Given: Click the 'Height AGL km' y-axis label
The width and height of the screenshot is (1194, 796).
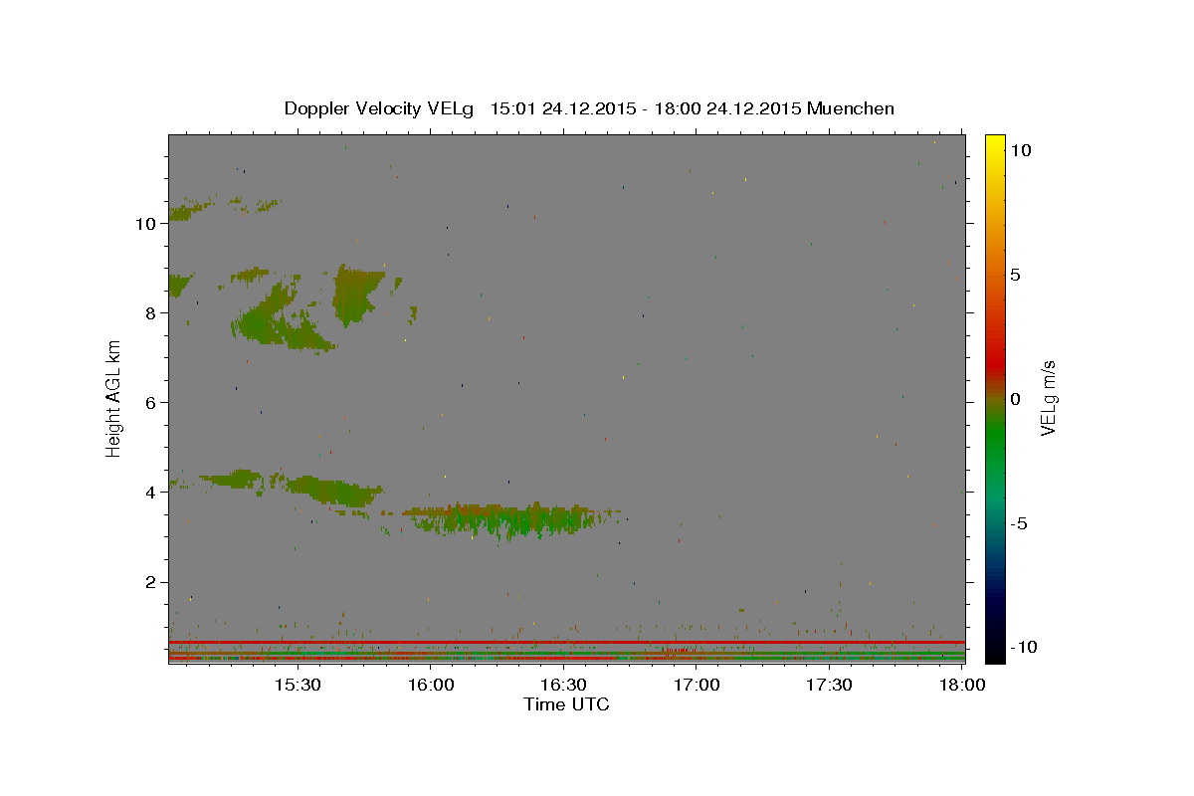Looking at the screenshot, I should (x=114, y=398).
